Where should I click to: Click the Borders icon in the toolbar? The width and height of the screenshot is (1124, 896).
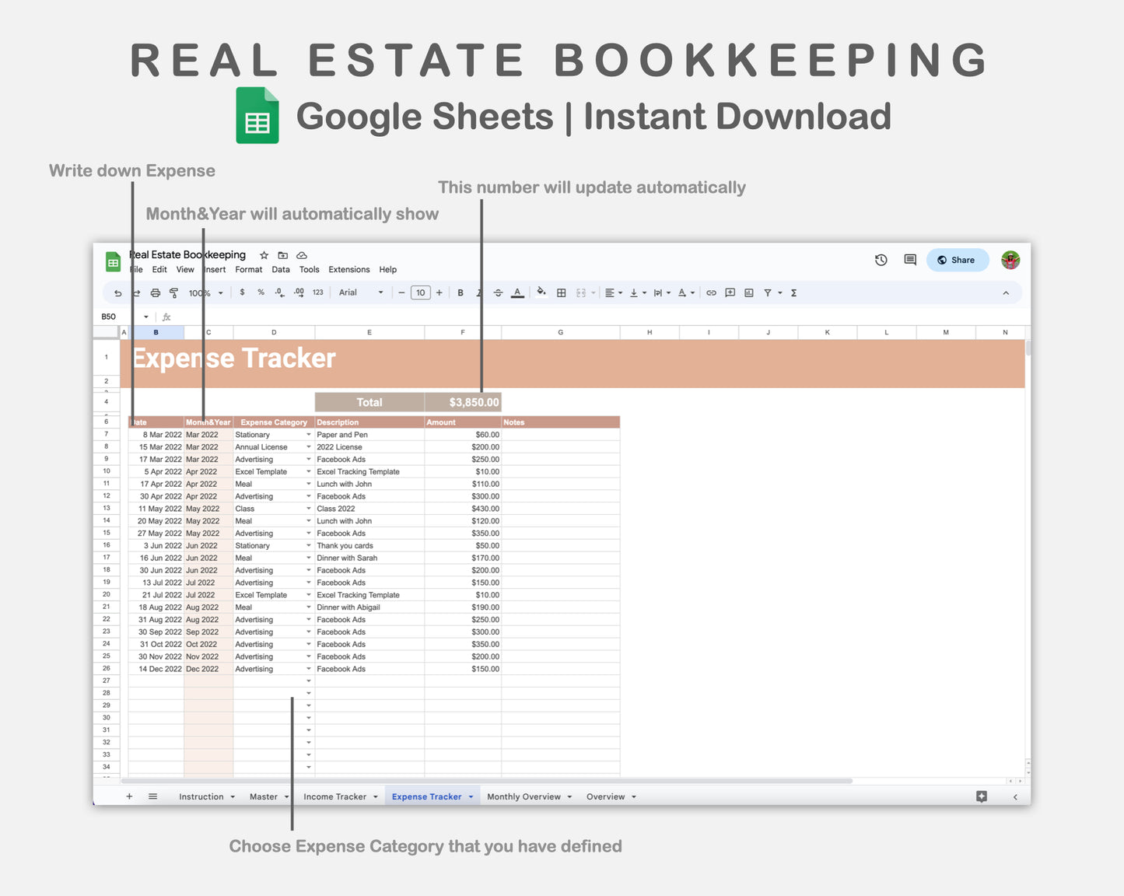561,292
